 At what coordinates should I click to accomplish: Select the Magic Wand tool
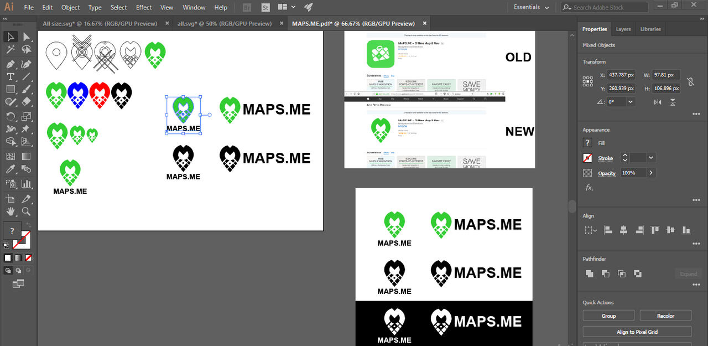click(x=10, y=50)
